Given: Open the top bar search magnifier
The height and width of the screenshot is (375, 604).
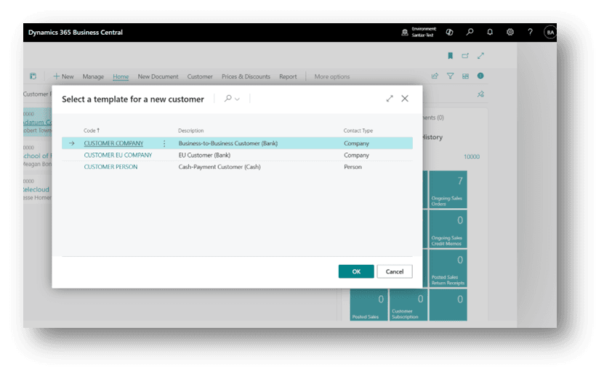Looking at the screenshot, I should 470,32.
